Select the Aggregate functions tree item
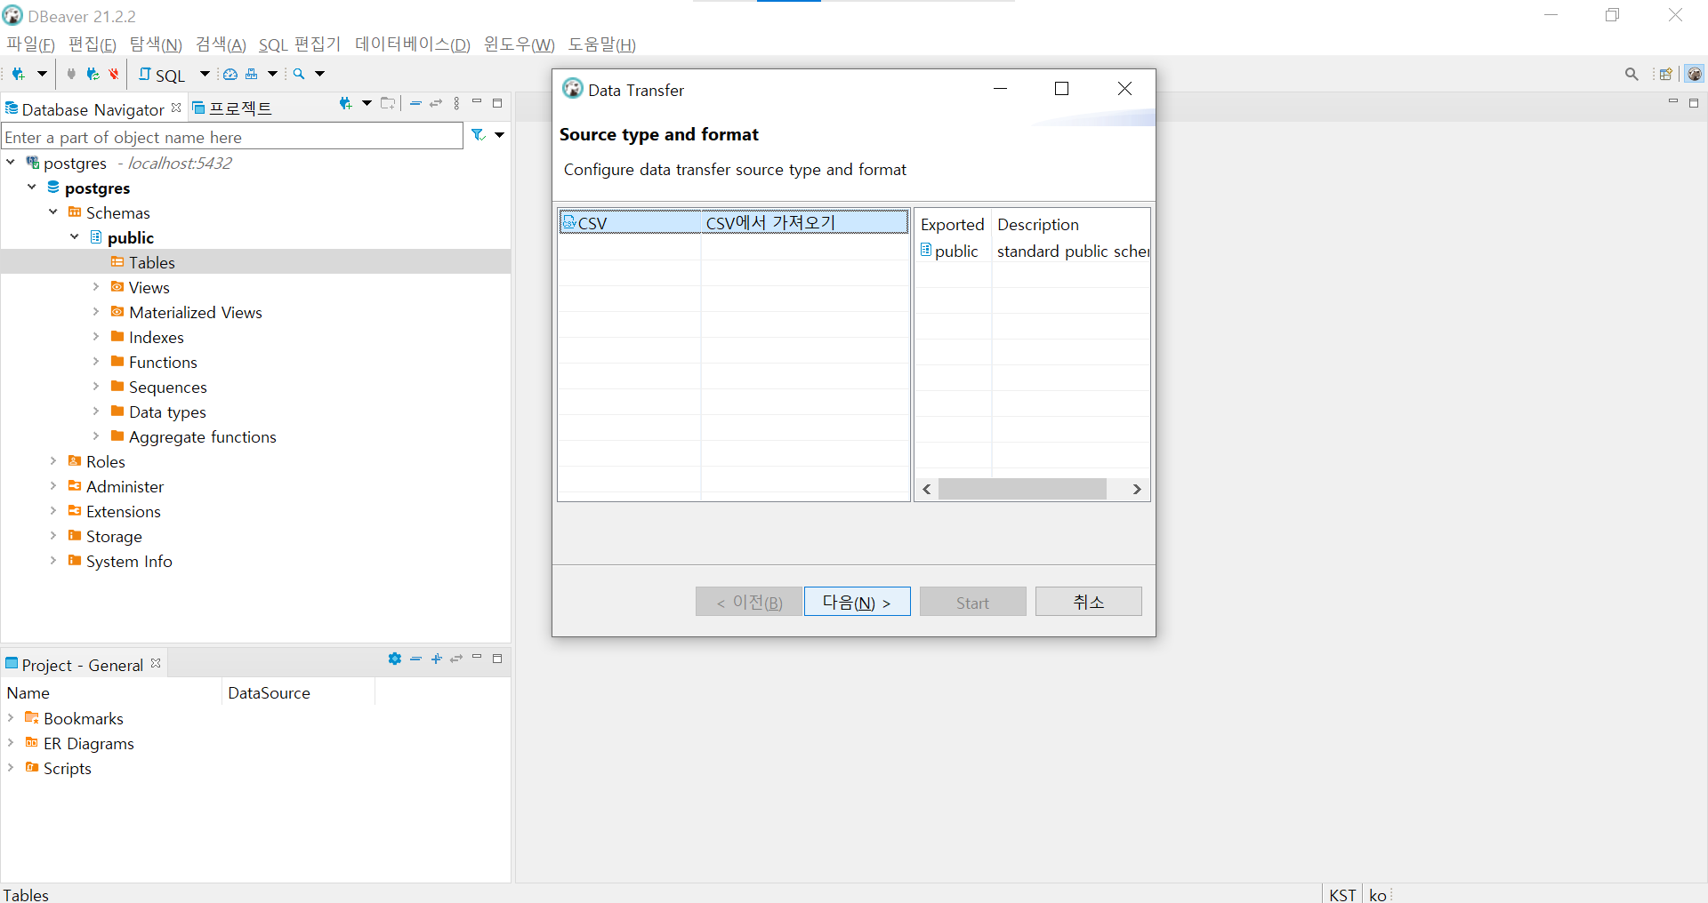The height and width of the screenshot is (903, 1708). (202, 436)
